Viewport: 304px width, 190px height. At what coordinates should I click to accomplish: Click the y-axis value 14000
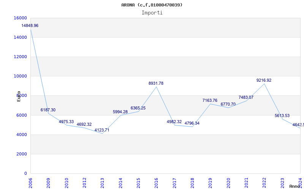[21, 37]
